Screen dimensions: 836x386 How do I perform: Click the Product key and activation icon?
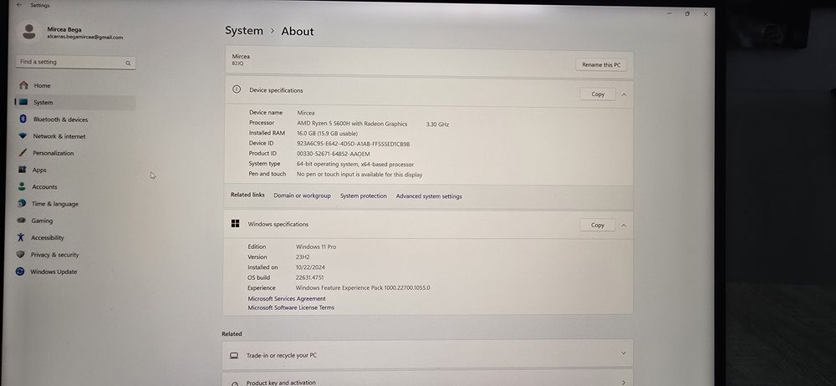(235, 383)
